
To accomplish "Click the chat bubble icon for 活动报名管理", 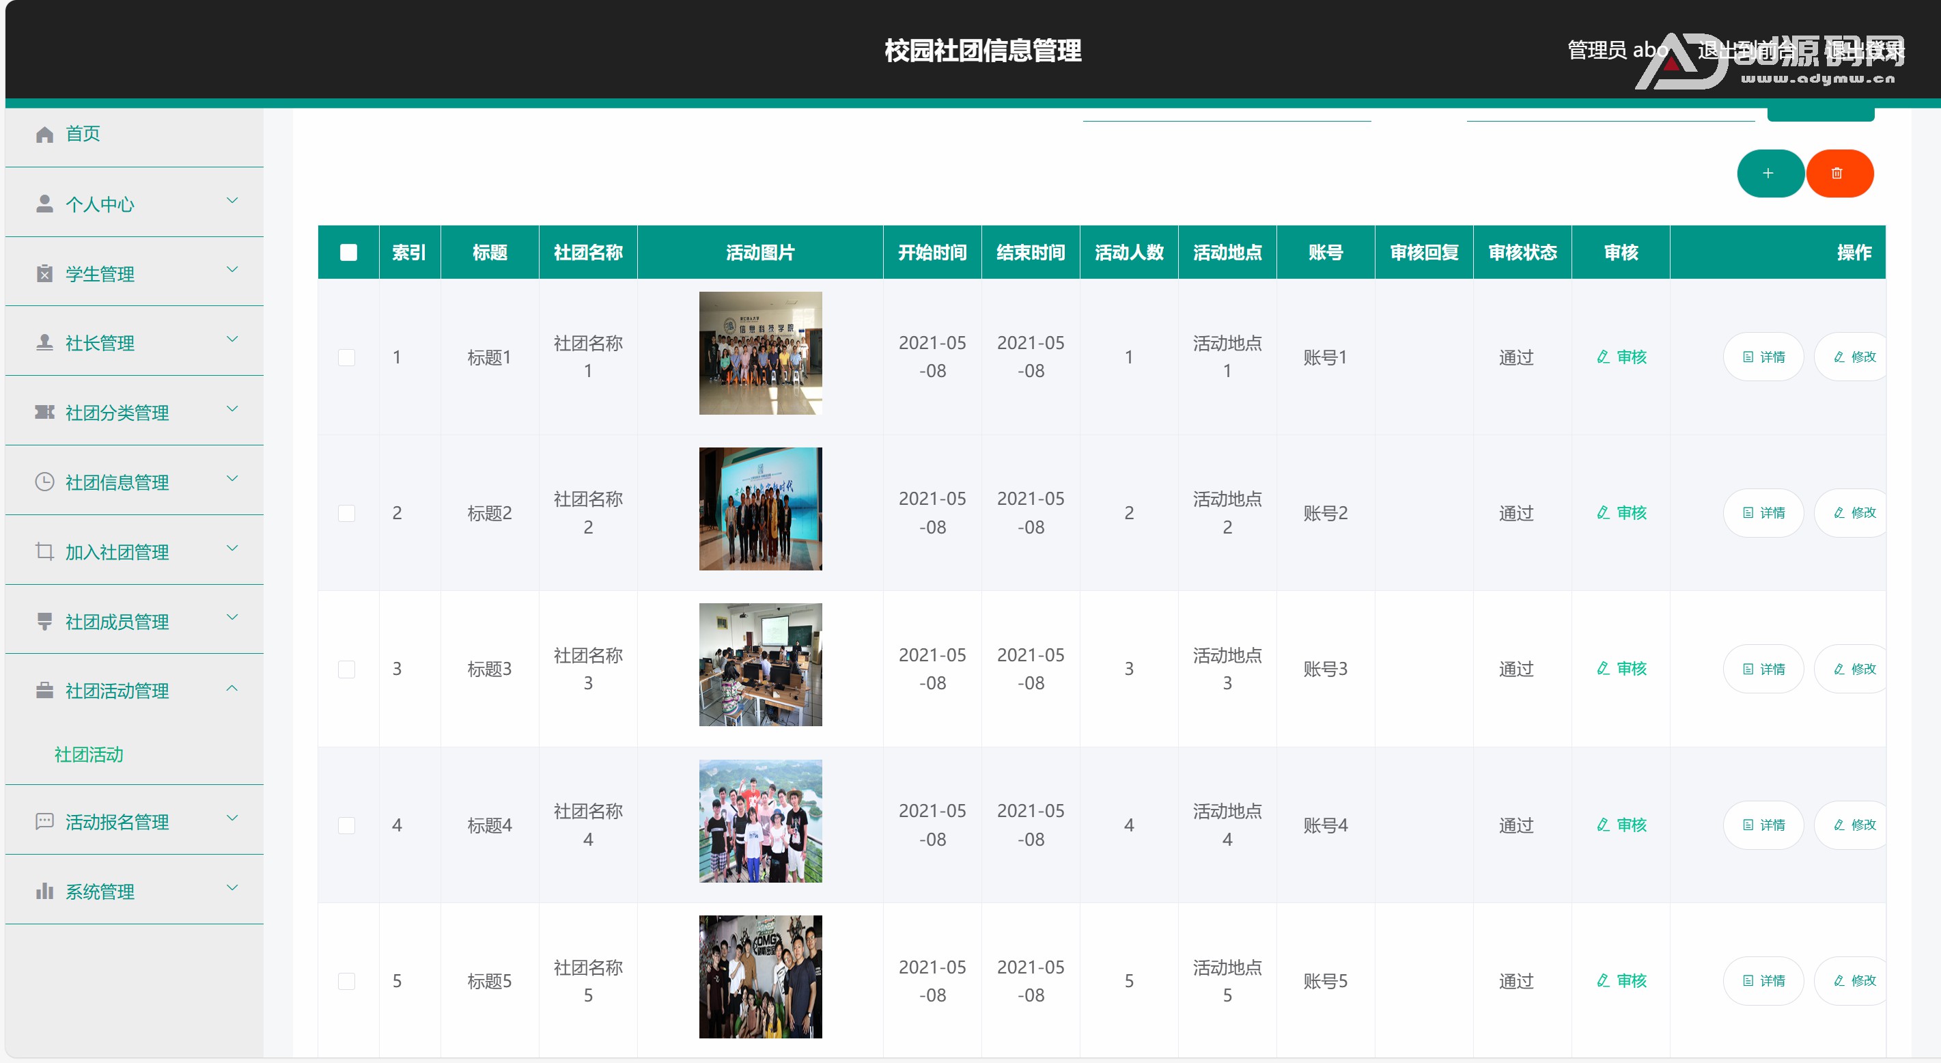I will click(44, 821).
